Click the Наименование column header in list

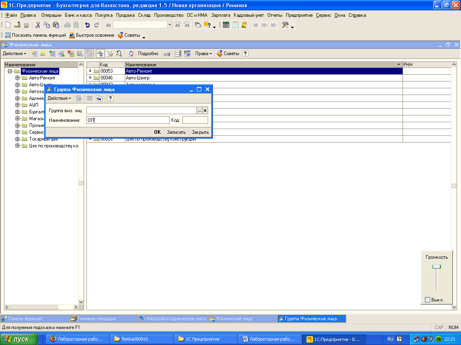(263, 65)
